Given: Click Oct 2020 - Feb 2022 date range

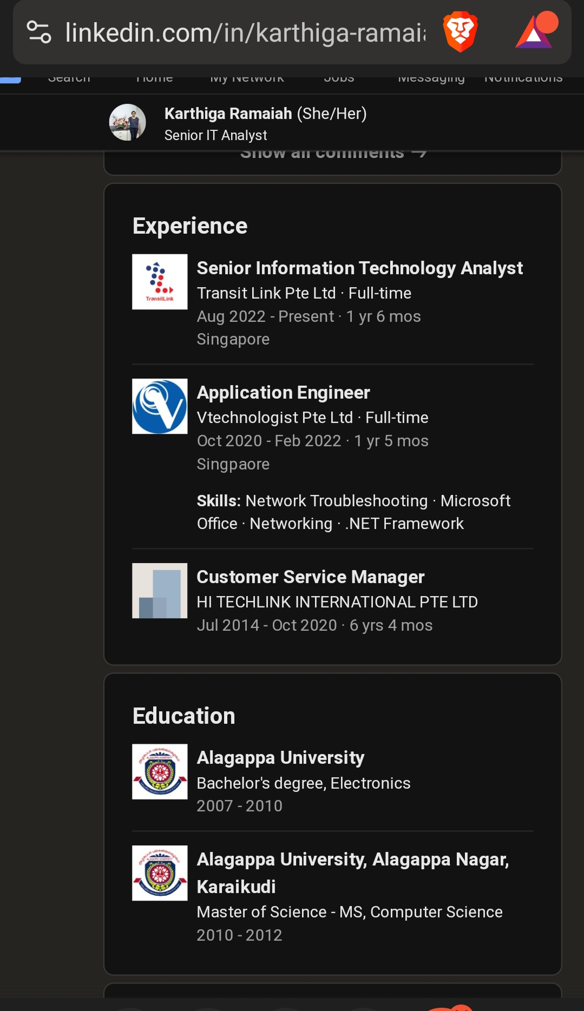Looking at the screenshot, I should pyautogui.click(x=269, y=441).
